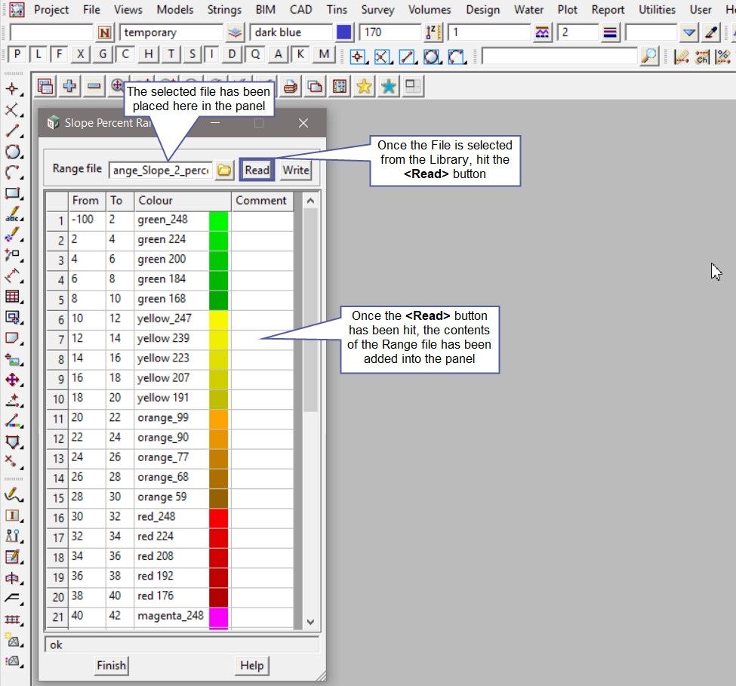Click the Range file folder browse icon
The image size is (736, 686).
click(x=224, y=171)
